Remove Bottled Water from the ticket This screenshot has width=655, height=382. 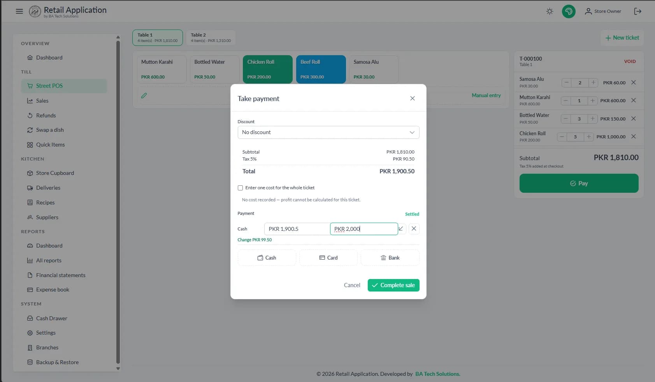[x=634, y=119]
